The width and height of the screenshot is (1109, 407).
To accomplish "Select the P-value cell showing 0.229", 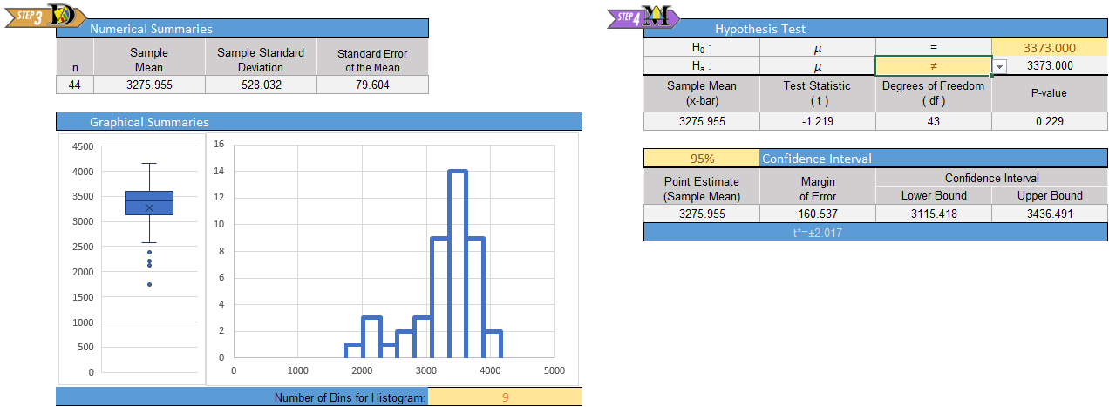I will (x=1049, y=121).
